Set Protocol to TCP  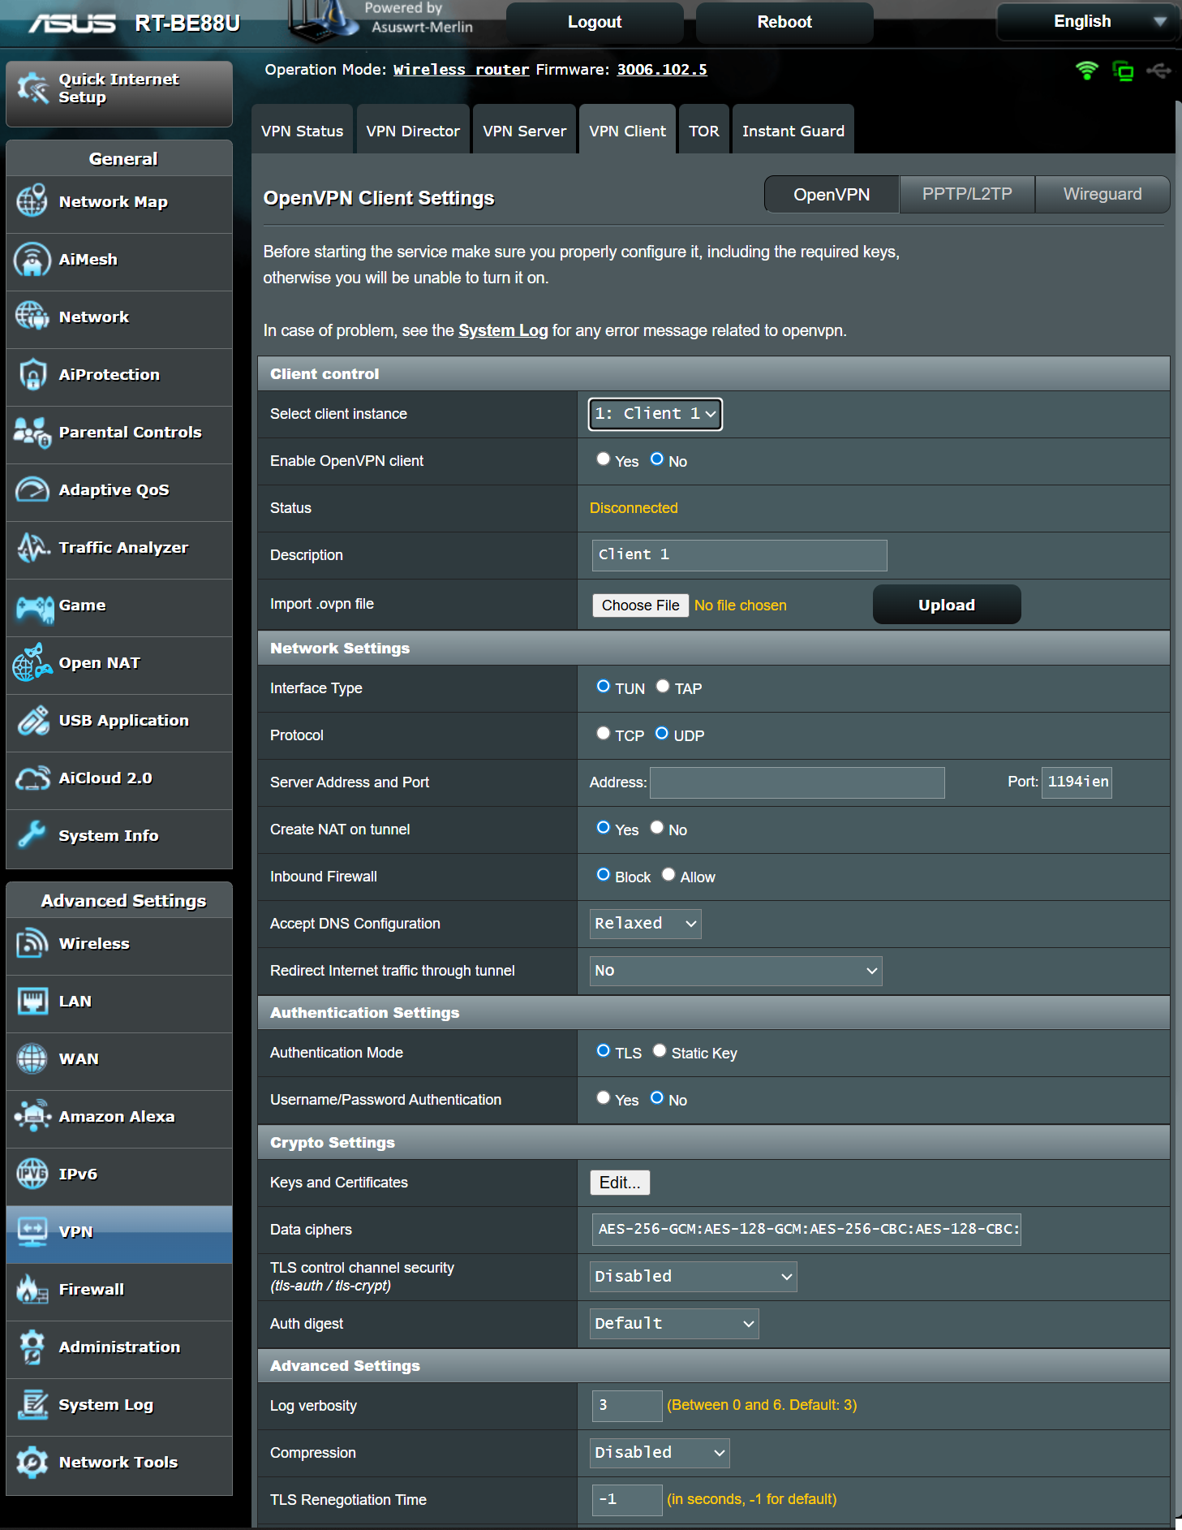[603, 734]
